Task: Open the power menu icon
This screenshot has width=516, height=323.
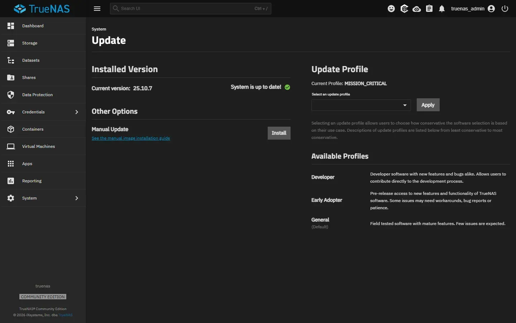Action: pos(505,9)
